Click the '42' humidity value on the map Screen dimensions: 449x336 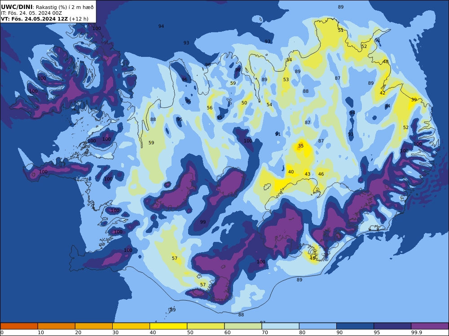click(x=383, y=93)
